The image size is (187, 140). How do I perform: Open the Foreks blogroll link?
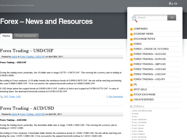coord(135,114)
